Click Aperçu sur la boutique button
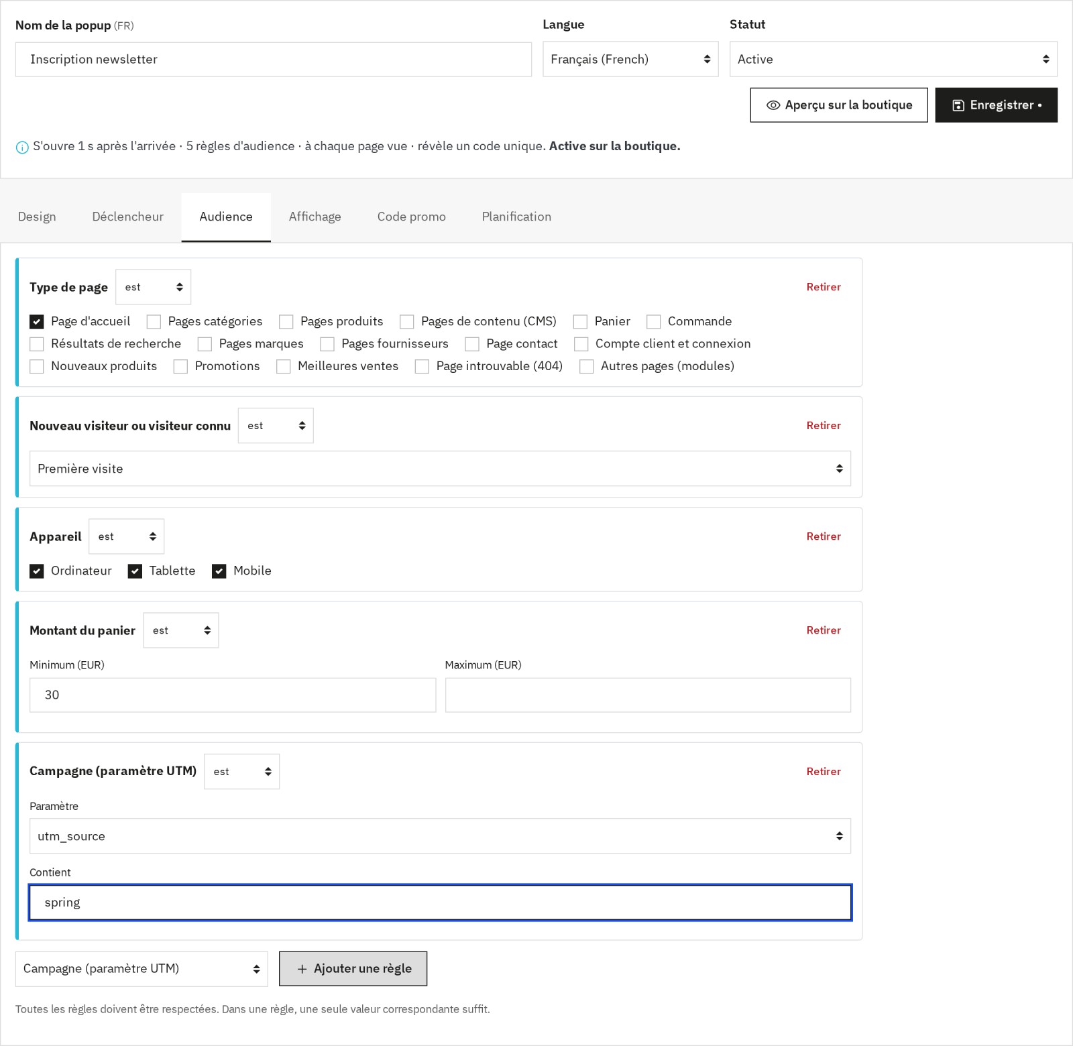 [x=839, y=105]
